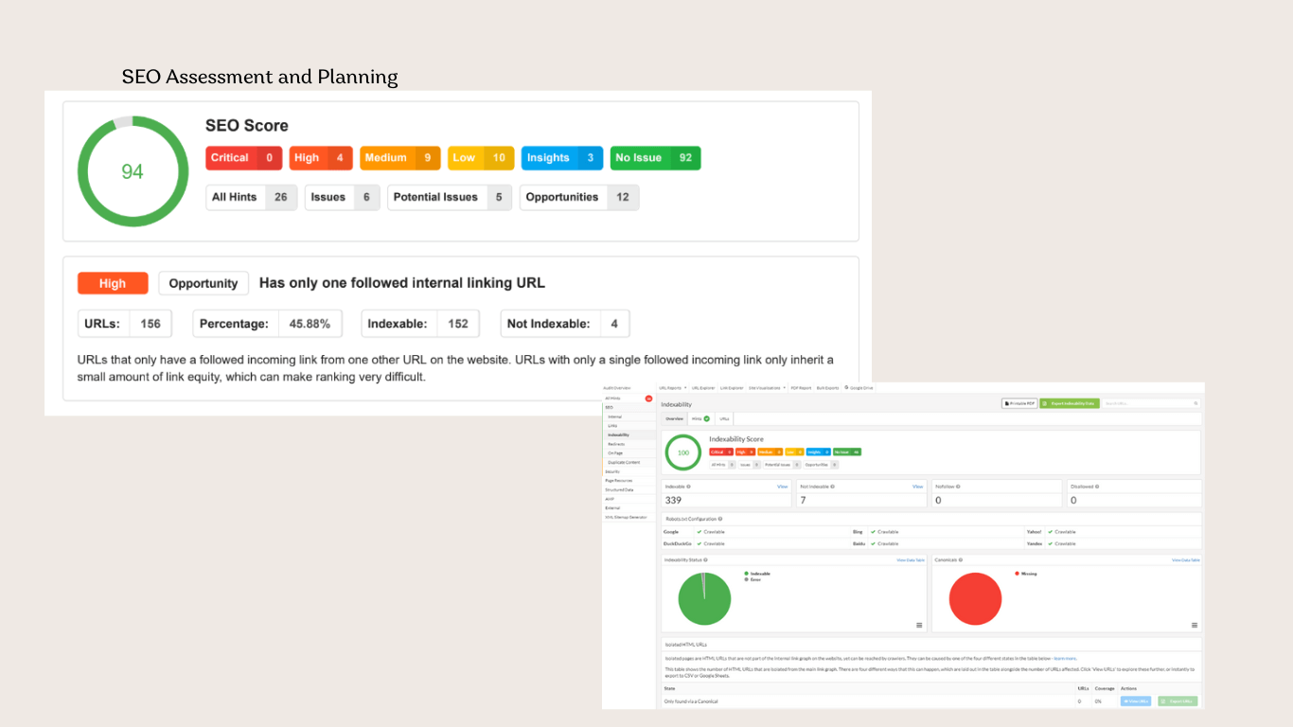Open the Canonicals chart hamburger menu icon
Image resolution: width=1293 pixels, height=727 pixels.
(1194, 625)
